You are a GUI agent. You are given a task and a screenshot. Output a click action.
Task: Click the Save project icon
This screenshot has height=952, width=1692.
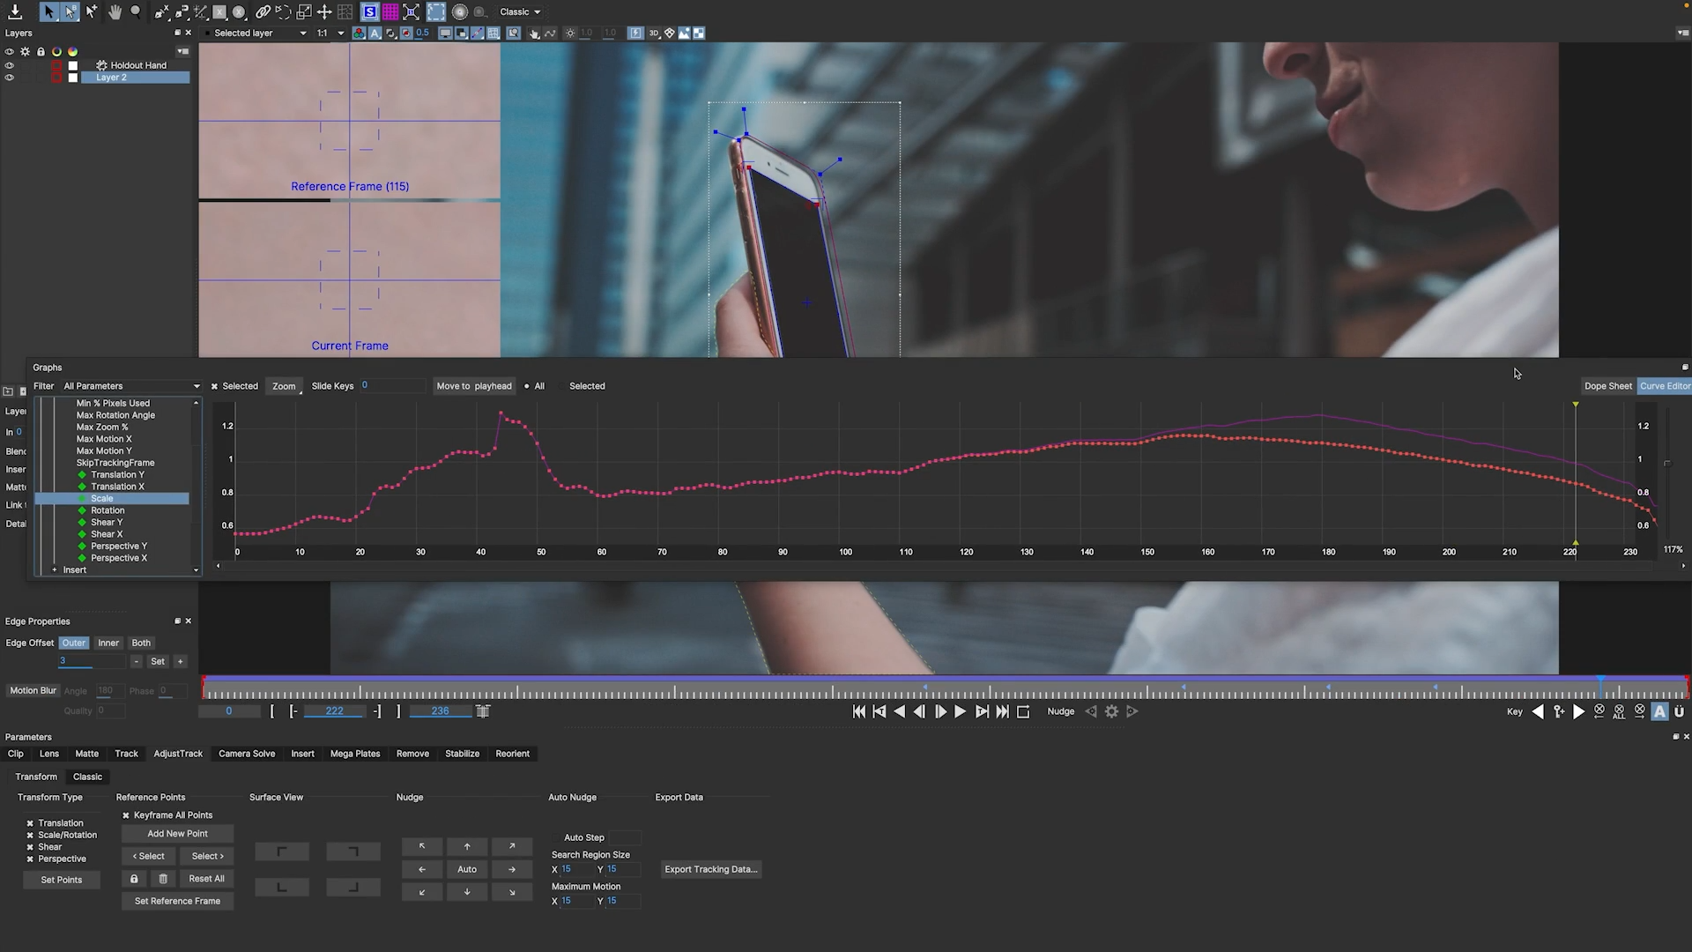[15, 12]
